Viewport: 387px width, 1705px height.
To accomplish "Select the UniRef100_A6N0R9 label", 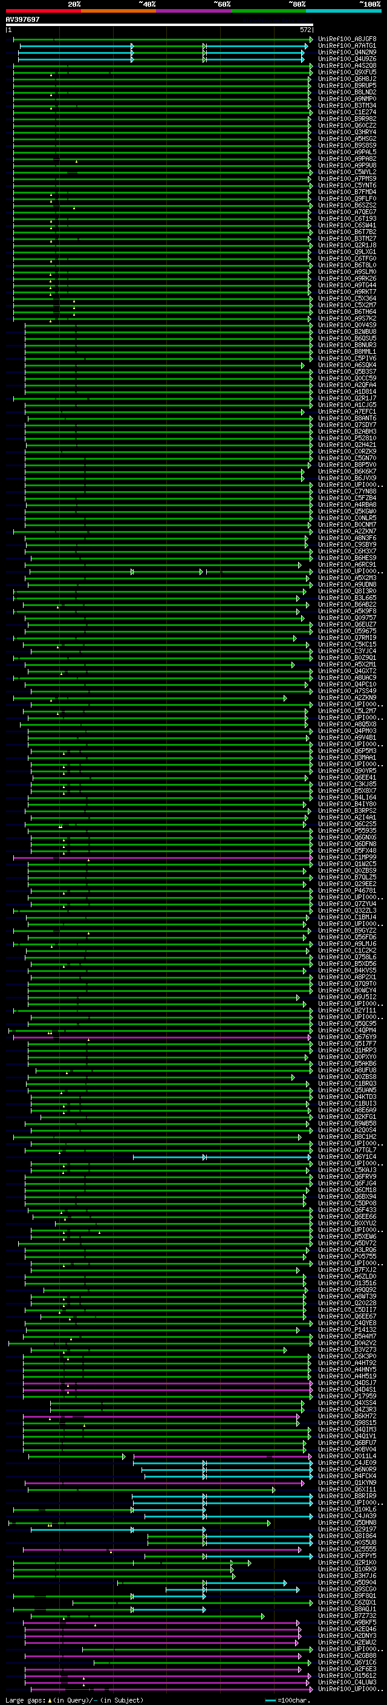I will (x=347, y=1469).
